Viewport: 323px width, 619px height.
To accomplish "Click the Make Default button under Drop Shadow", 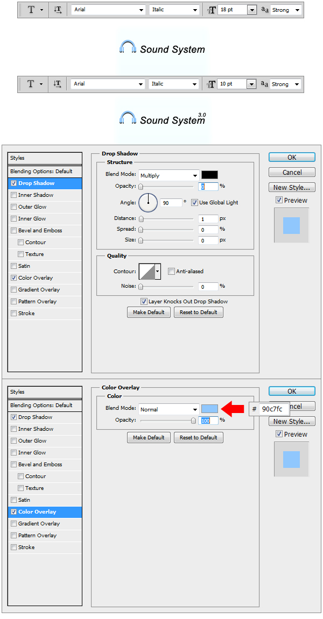I will click(x=149, y=312).
